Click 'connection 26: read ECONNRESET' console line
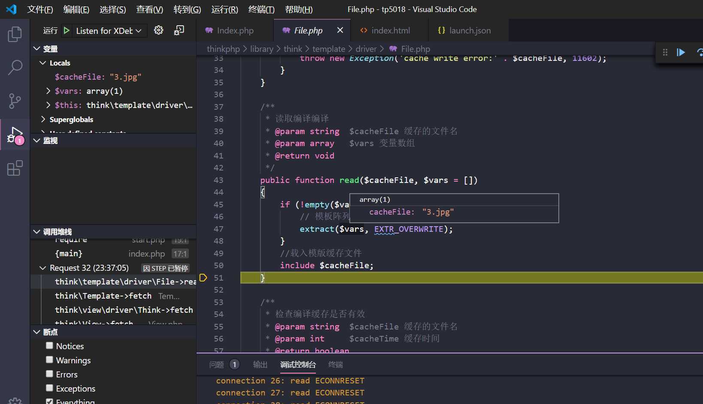 point(290,381)
